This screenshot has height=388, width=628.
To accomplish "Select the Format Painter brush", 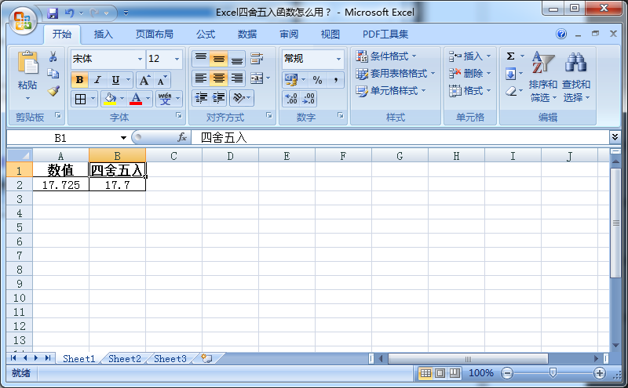I will 53,91.
